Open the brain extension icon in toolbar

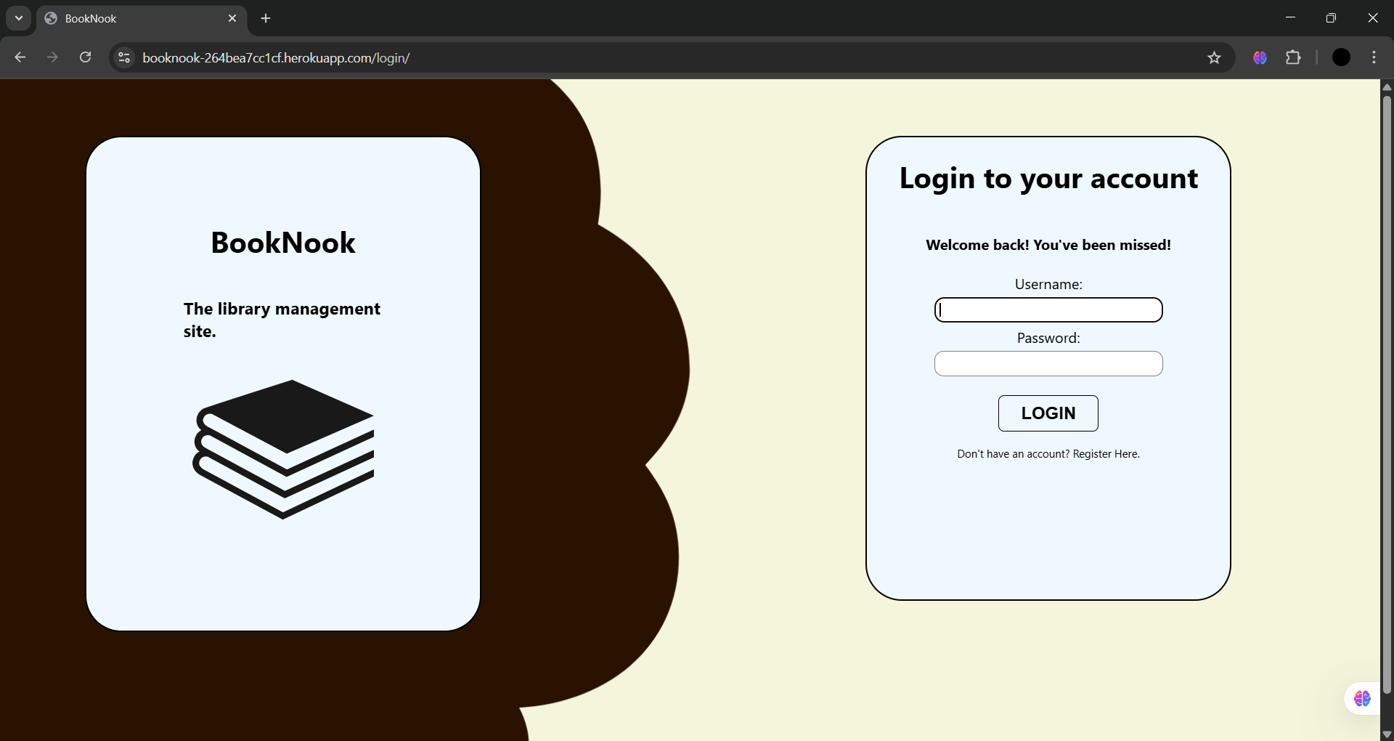pos(1260,57)
